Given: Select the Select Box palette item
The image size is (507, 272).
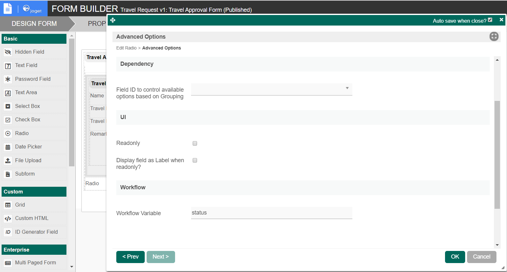Looking at the screenshot, I should point(34,106).
